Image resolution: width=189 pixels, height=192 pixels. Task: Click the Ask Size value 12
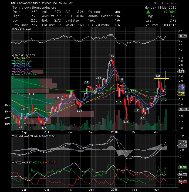tap(59, 16)
